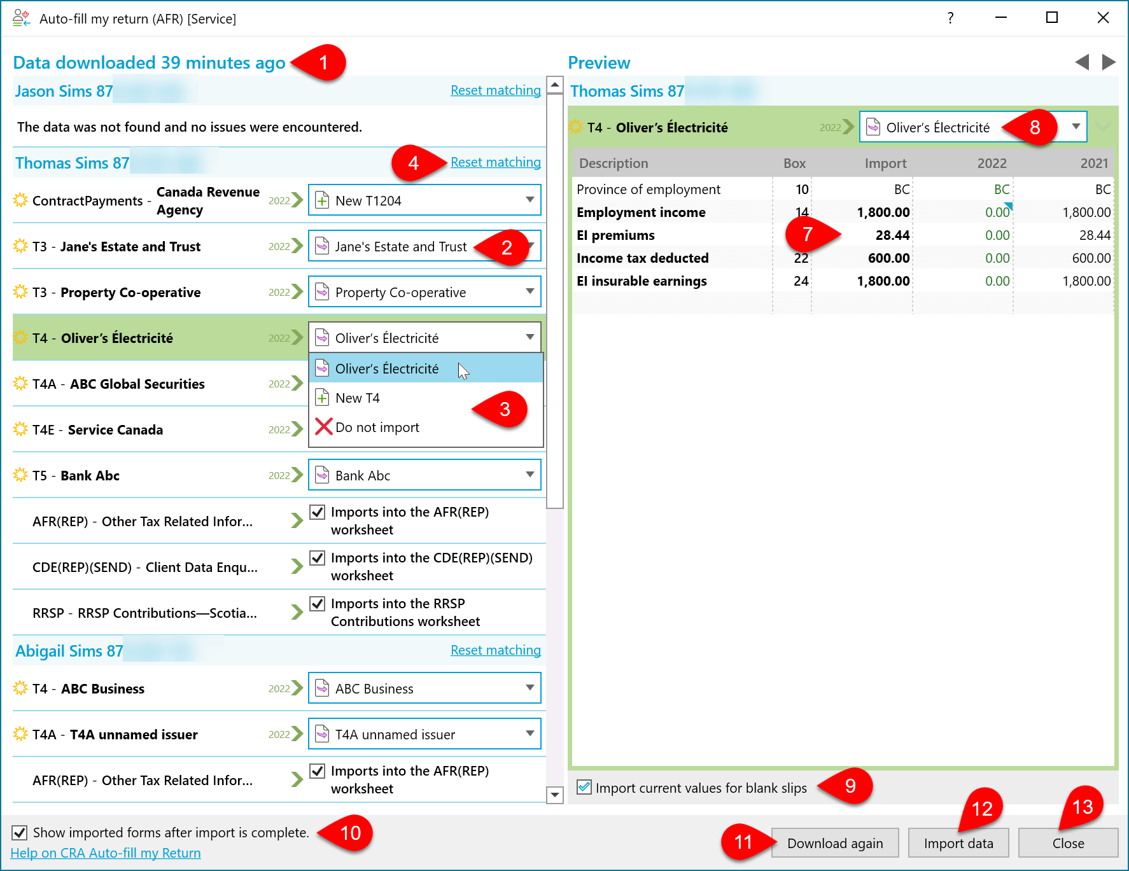Uncheck Abigail's Imports into the AFR(REP) worksheet

click(x=317, y=770)
